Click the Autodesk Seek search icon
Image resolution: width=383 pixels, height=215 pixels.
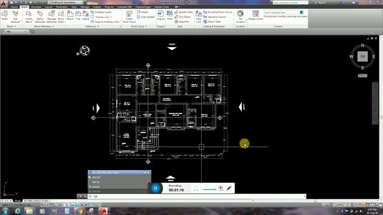click(302, 12)
